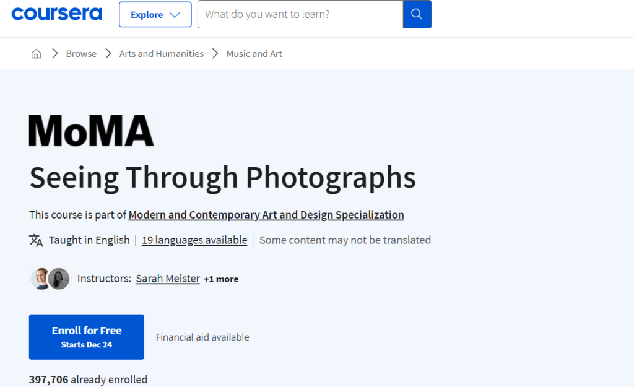Open the Music and Art category

pos(254,53)
